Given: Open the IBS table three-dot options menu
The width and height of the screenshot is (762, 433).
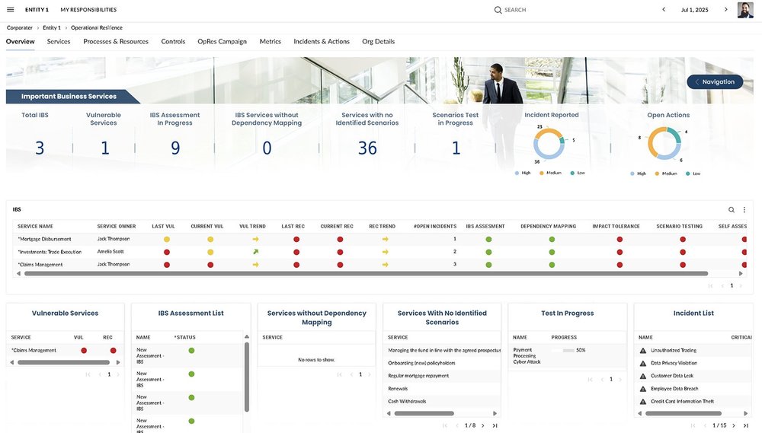Looking at the screenshot, I should pos(744,210).
